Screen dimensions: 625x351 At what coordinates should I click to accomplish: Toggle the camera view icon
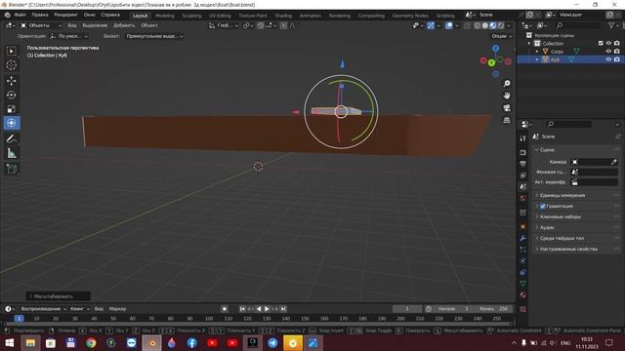(507, 108)
